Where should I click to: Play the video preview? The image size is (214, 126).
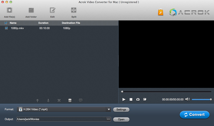[x=124, y=99]
